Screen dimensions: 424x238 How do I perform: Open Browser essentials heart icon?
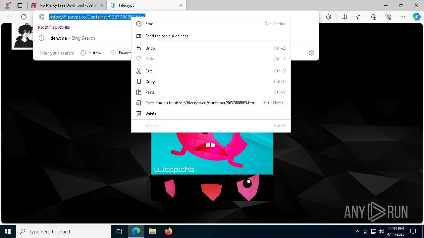tap(388, 17)
